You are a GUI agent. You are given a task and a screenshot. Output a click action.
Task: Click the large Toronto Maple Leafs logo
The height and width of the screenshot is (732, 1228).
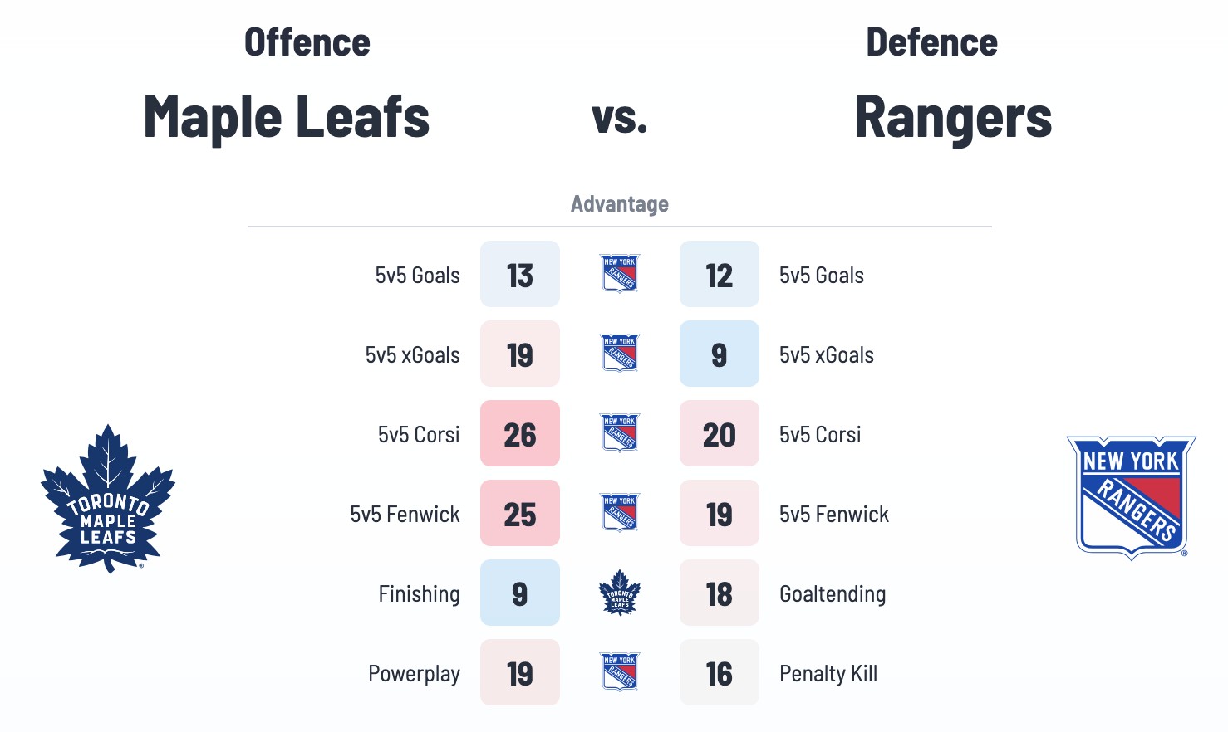tap(108, 499)
